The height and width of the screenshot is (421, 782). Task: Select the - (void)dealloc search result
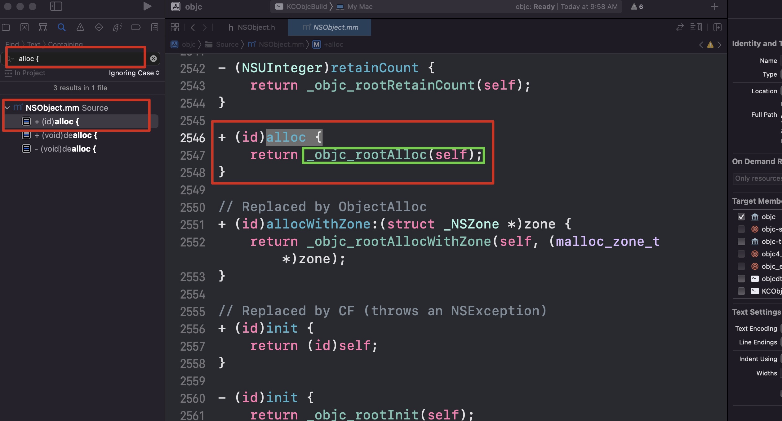click(x=65, y=149)
